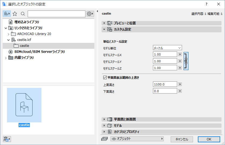This screenshot has height=145, width=225.
Task: Select BIMcloud/BIM Serverライブラリ item
Action: coord(40,52)
